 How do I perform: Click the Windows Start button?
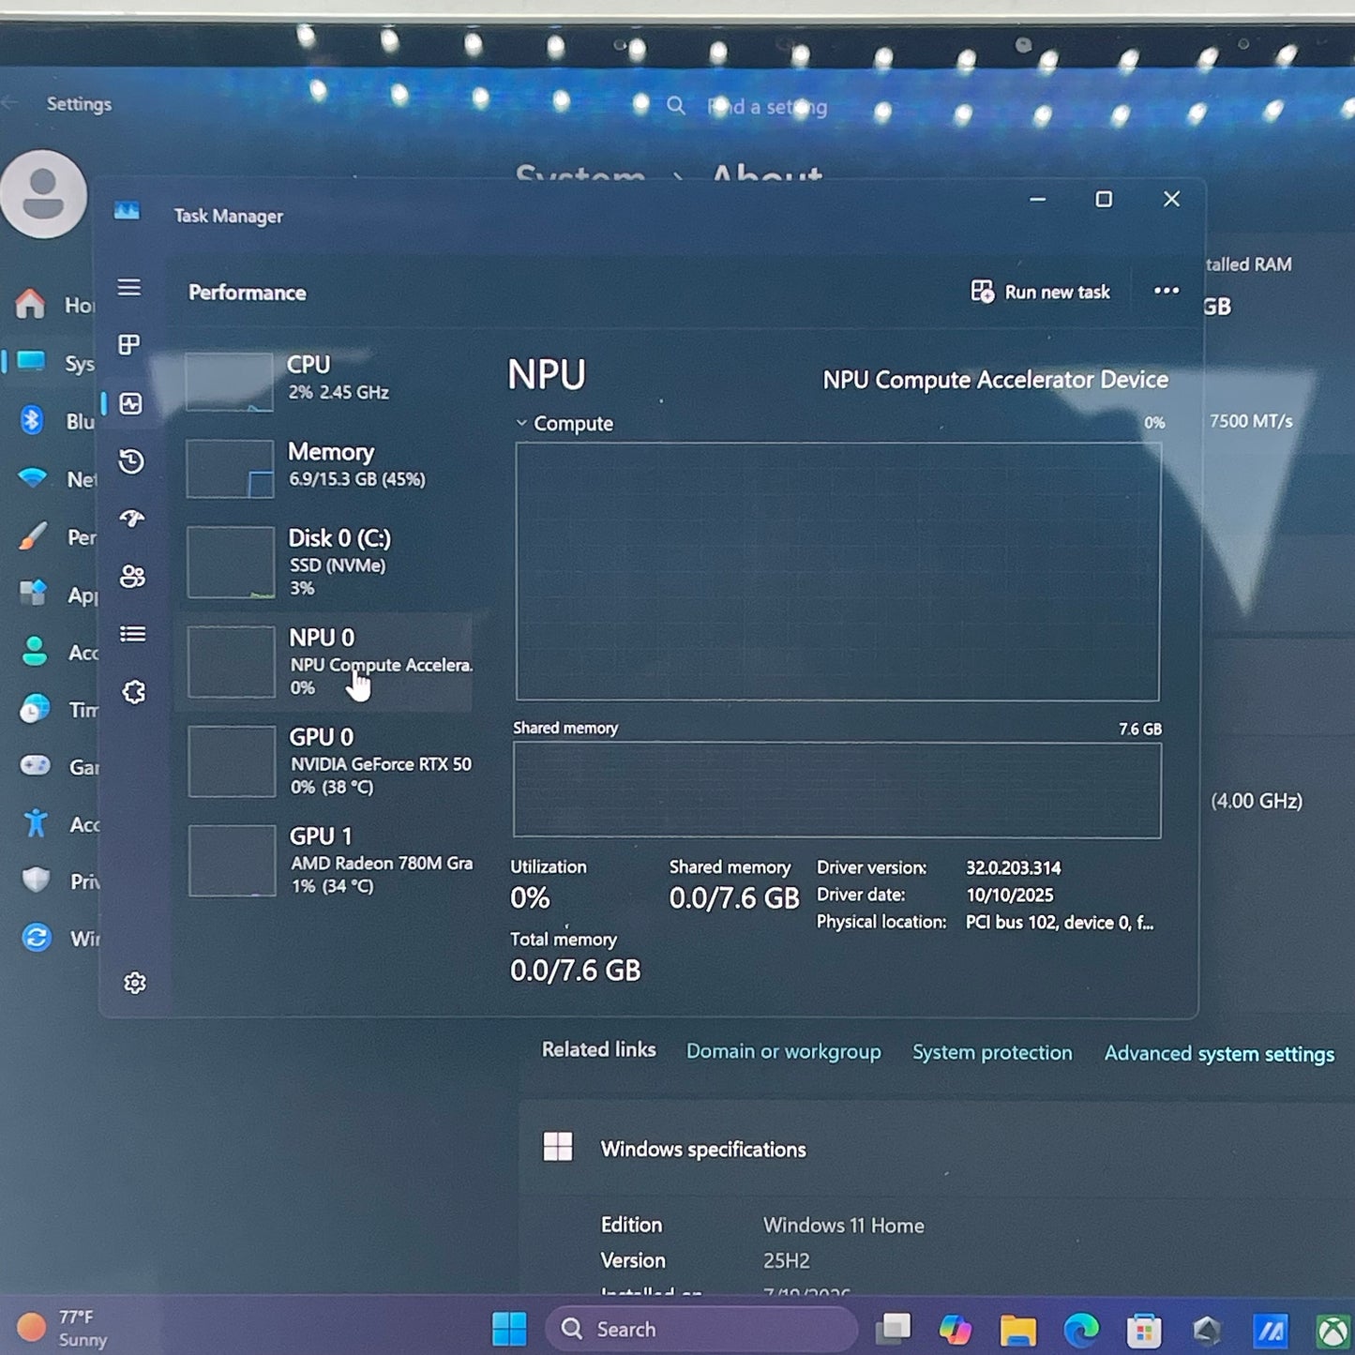509,1329
